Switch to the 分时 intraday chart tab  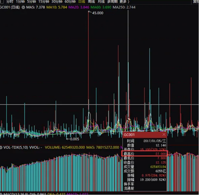pos(10,1)
